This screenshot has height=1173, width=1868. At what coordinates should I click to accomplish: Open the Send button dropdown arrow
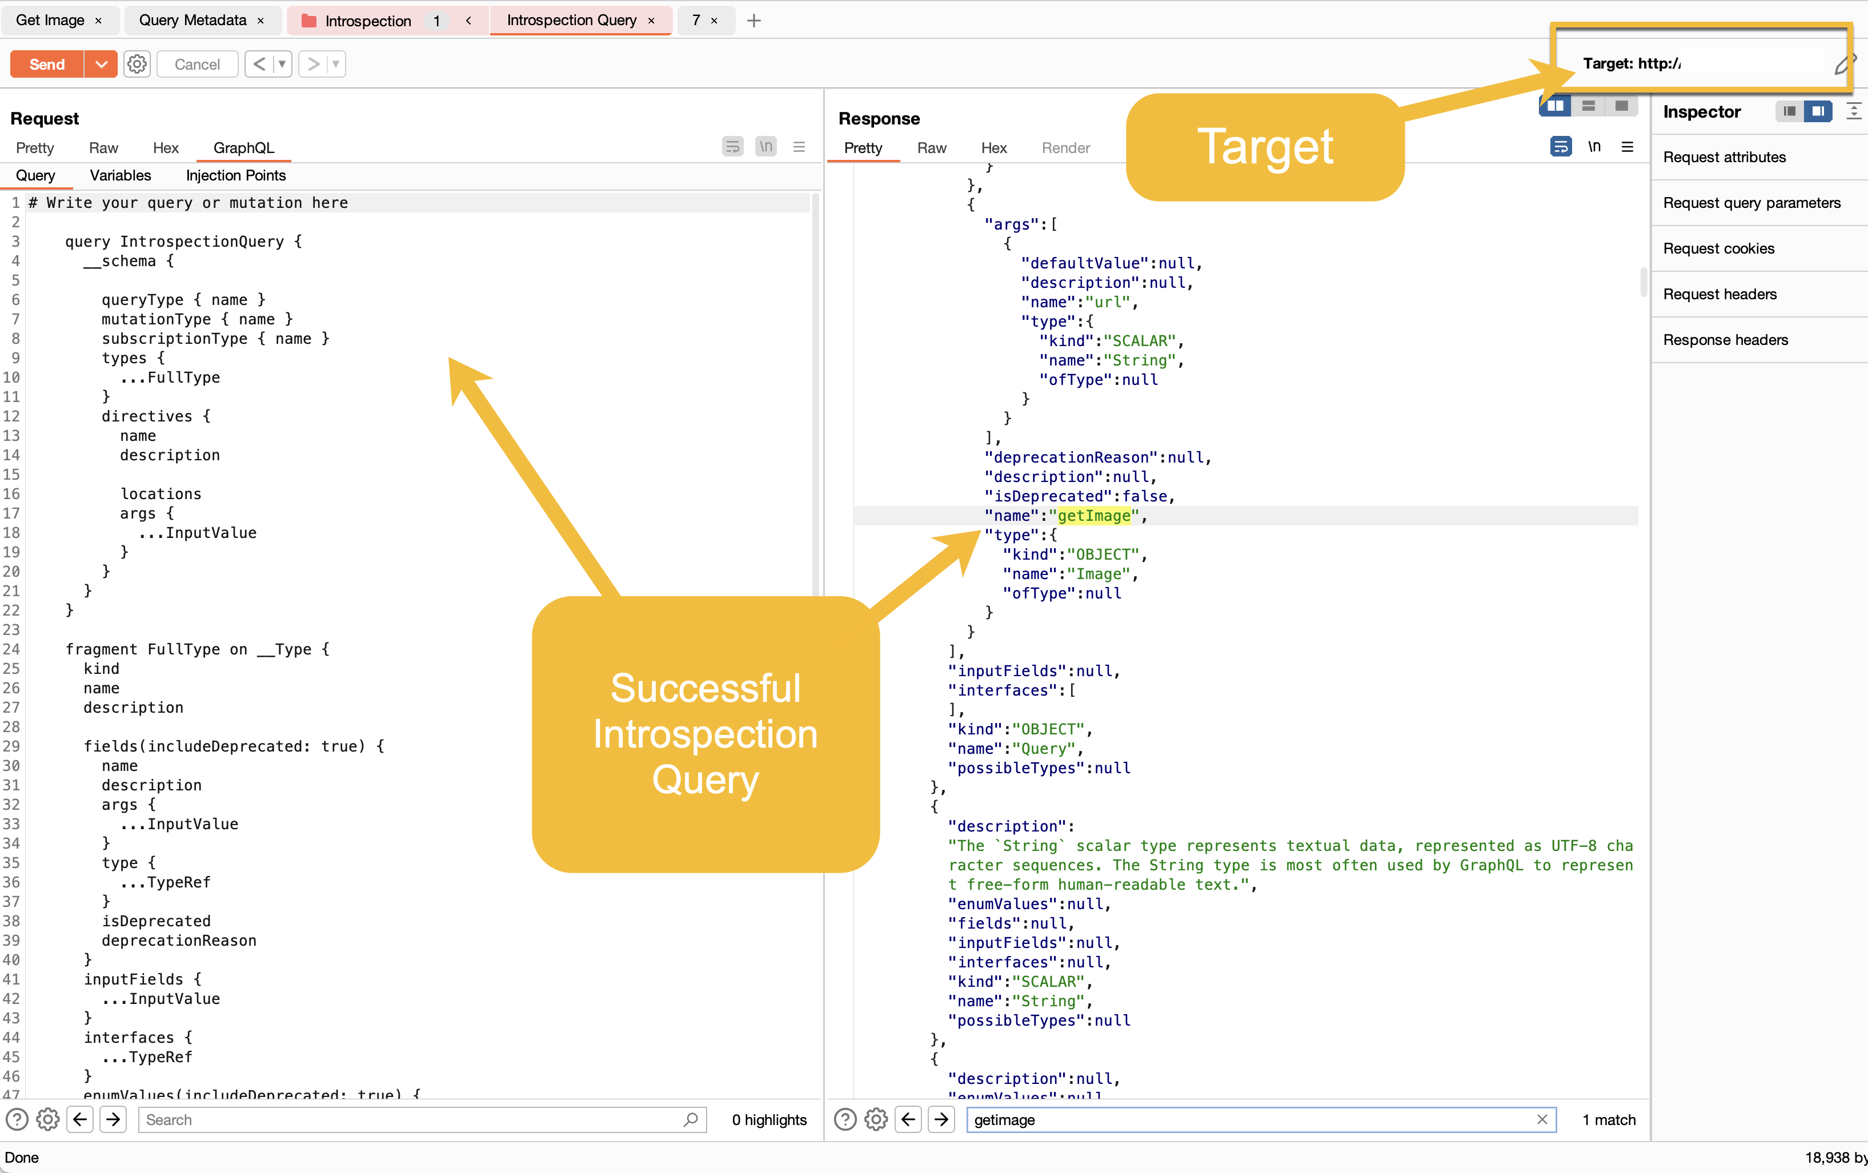tap(101, 65)
